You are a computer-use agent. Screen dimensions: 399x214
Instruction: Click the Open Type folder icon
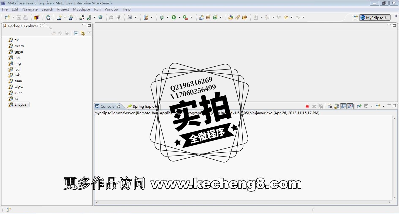pyautogui.click(x=231, y=17)
